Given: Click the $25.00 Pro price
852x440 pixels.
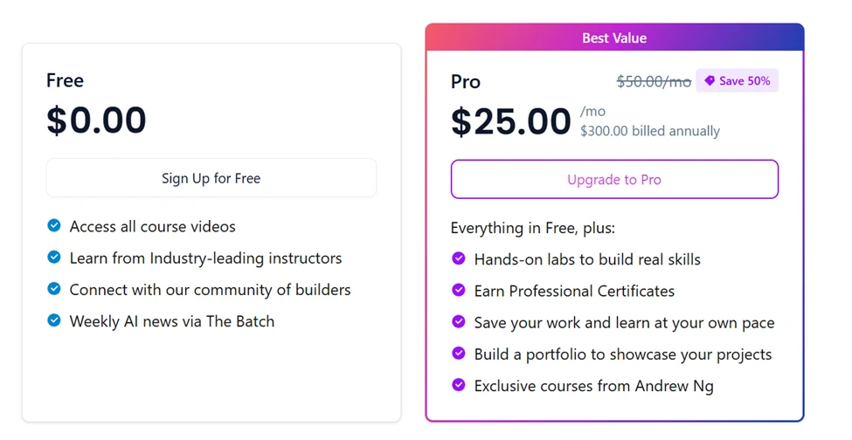Looking at the screenshot, I should coord(511,121).
